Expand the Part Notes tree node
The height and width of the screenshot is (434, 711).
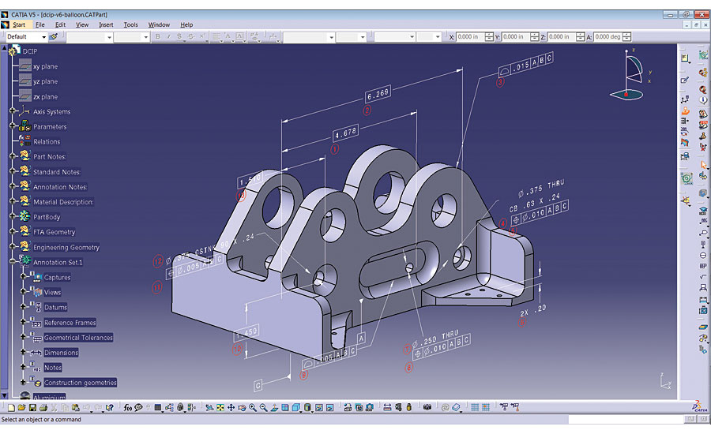coord(13,155)
